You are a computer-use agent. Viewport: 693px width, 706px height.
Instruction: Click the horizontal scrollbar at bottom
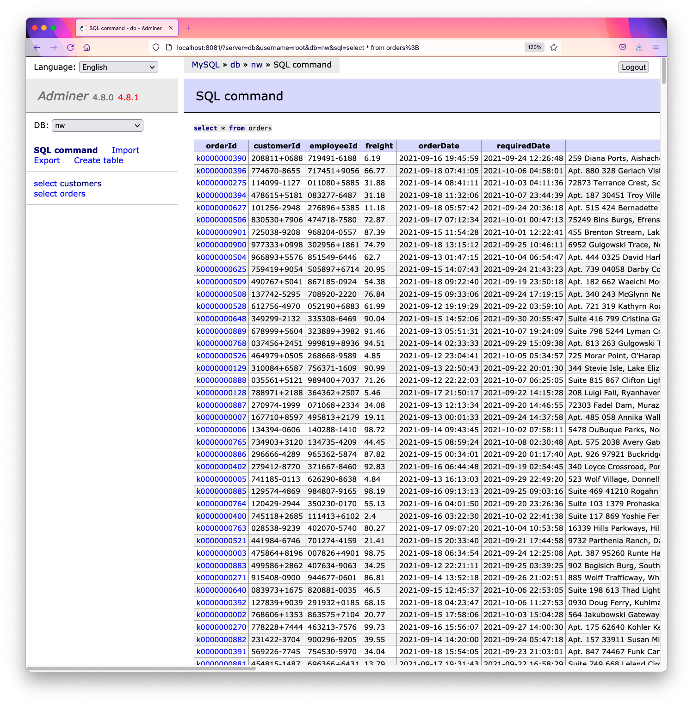pos(141,669)
